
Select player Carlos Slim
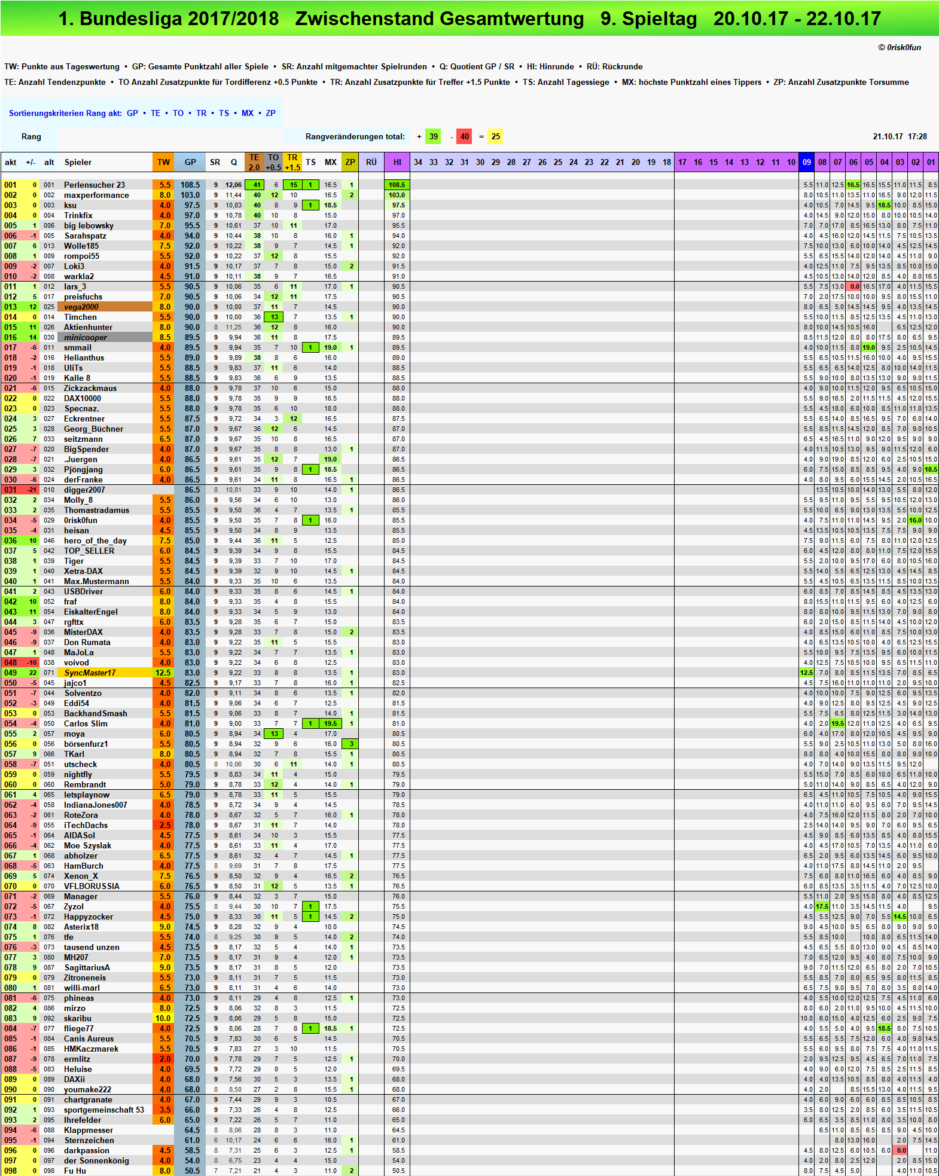pyautogui.click(x=86, y=723)
